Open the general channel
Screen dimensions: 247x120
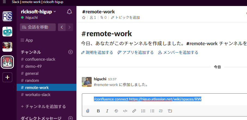pos(47,73)
